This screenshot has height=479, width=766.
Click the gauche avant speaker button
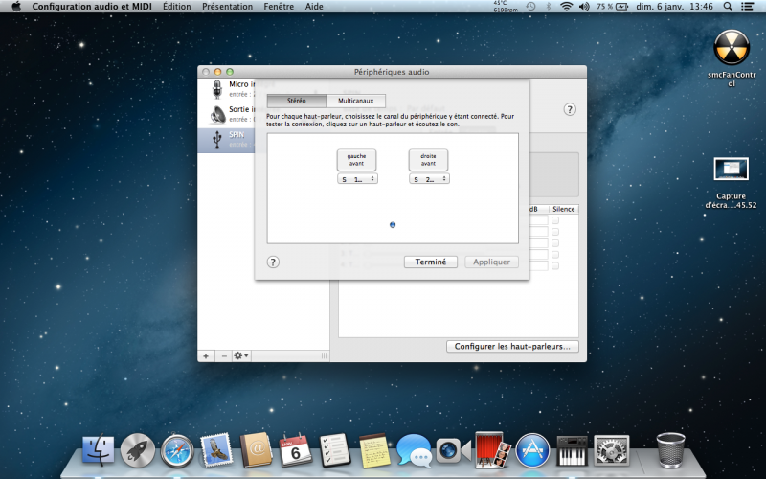(x=356, y=160)
